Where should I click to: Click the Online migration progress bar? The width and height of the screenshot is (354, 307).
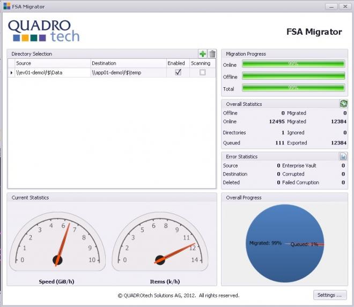point(293,64)
